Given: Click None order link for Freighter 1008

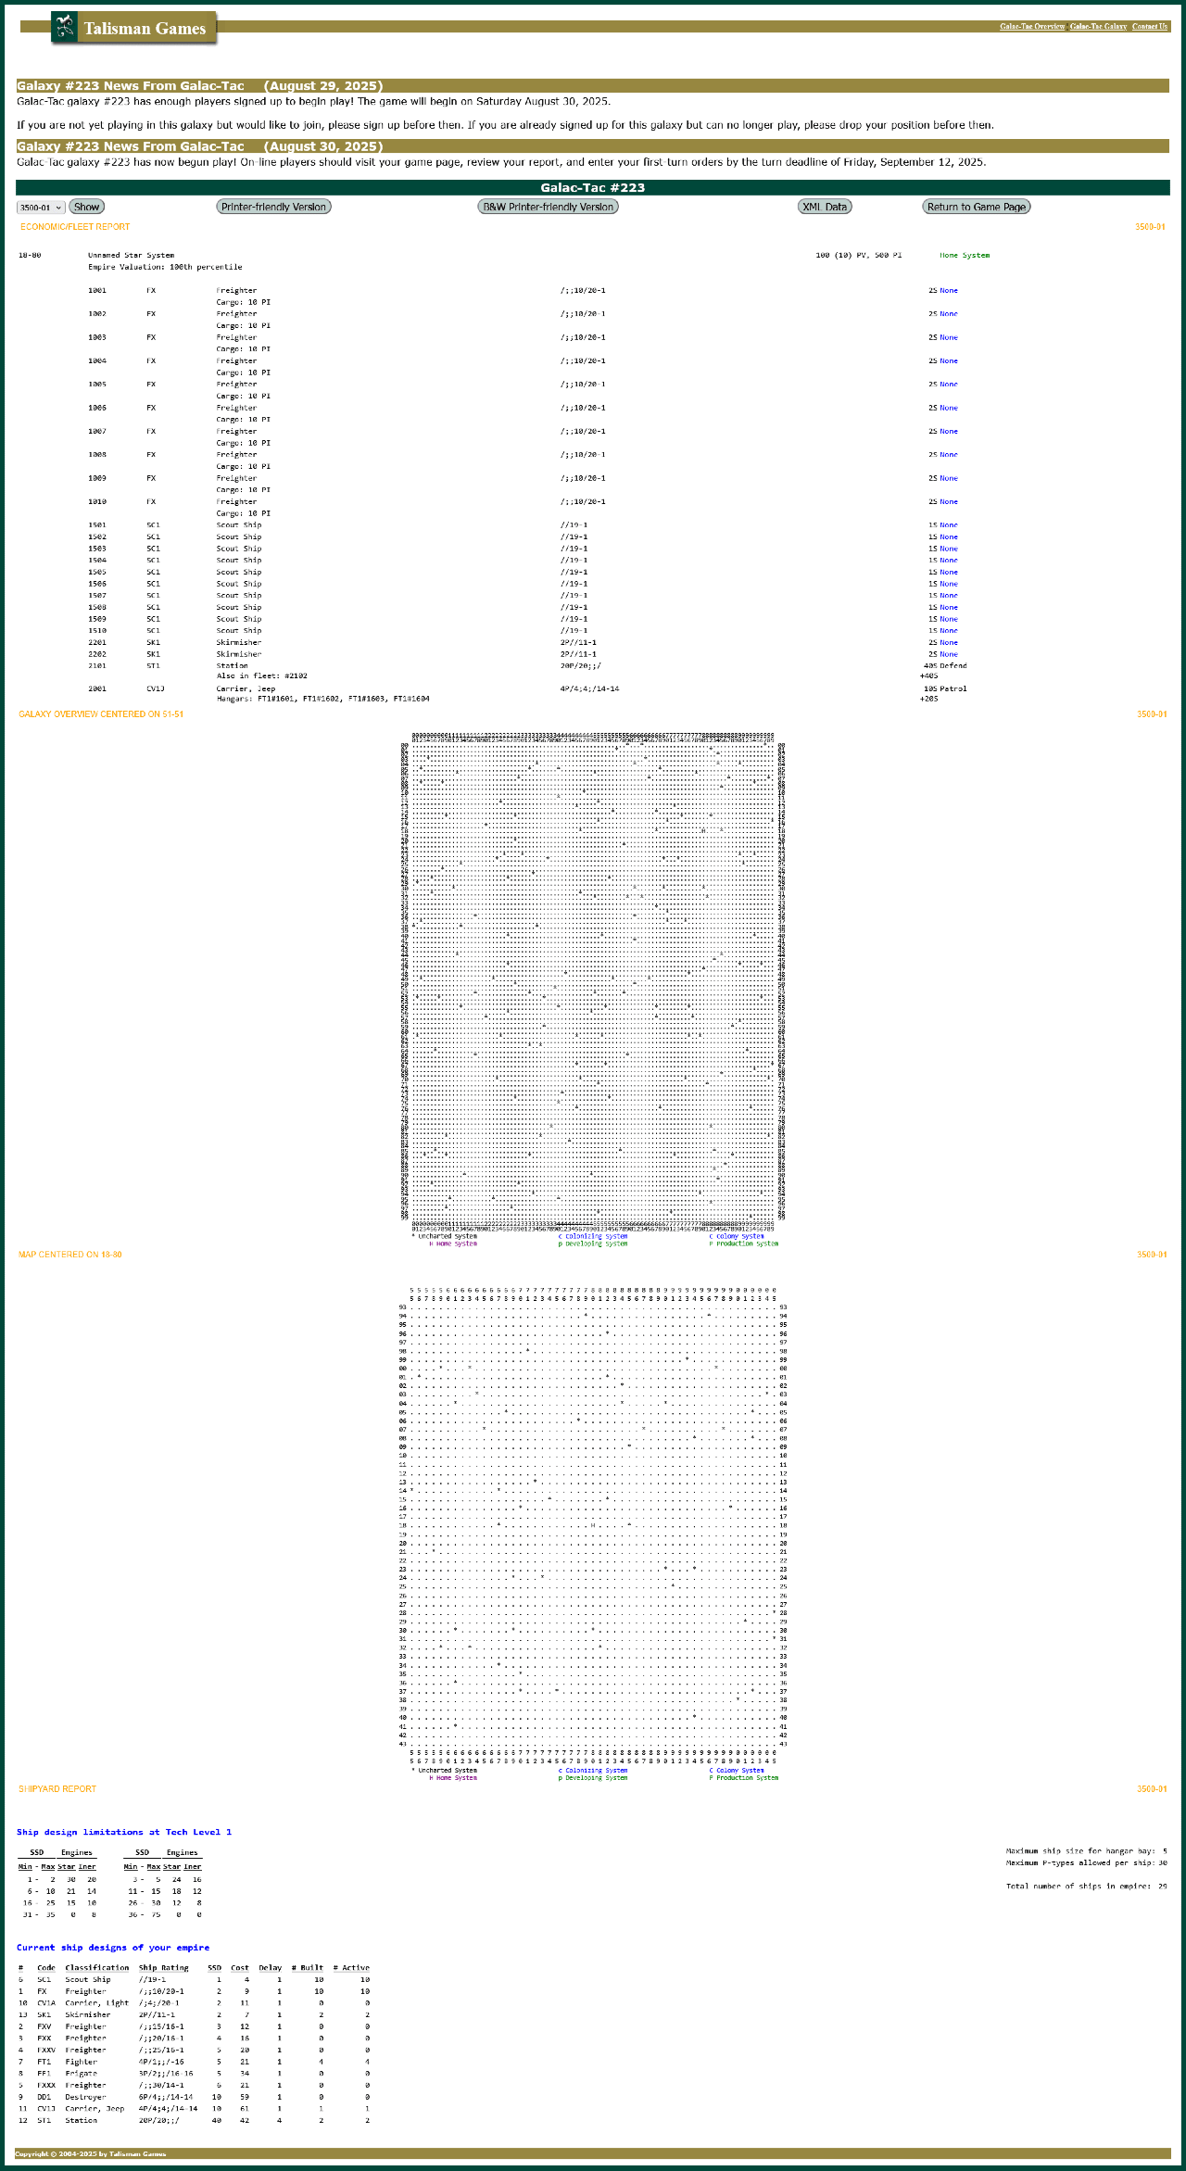Looking at the screenshot, I should point(949,455).
